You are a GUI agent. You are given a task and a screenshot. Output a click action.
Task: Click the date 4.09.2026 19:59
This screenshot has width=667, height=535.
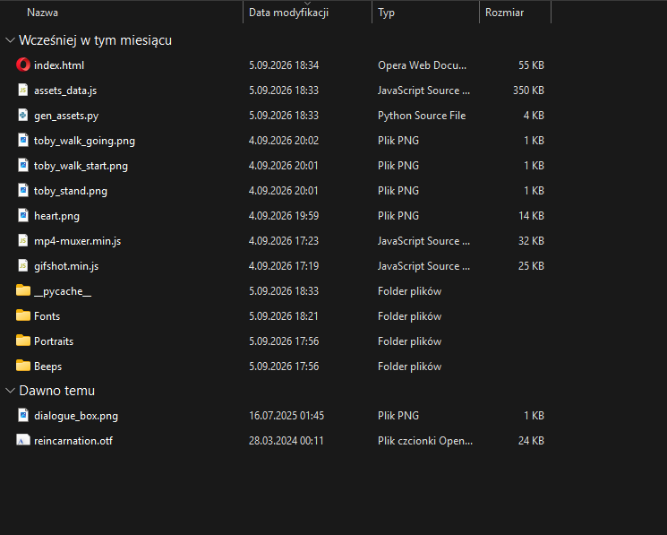[284, 216]
